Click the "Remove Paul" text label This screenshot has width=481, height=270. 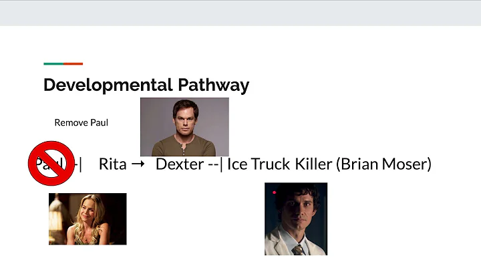pyautogui.click(x=81, y=123)
